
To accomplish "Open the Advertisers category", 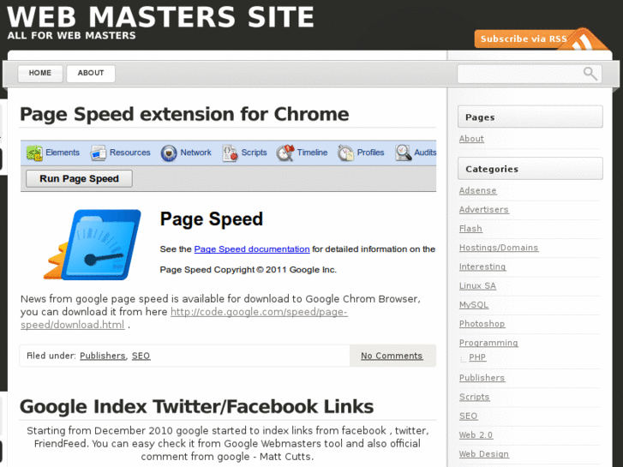I will pos(483,209).
